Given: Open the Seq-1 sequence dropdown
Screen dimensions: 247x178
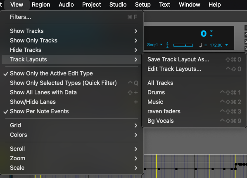Looking at the screenshot, I should pyautogui.click(x=155, y=45).
